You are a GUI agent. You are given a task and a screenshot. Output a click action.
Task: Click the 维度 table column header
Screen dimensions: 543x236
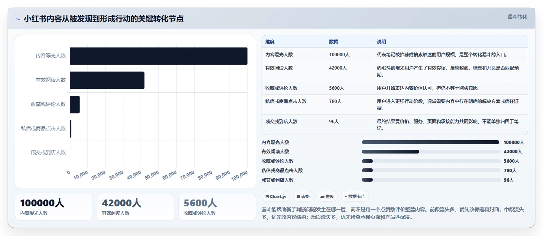(x=270, y=41)
